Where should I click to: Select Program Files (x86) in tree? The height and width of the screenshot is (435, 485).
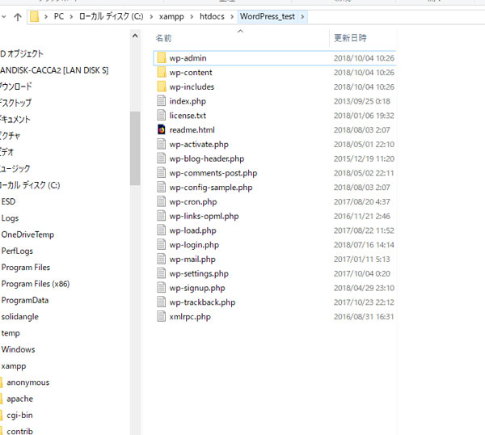(x=36, y=284)
